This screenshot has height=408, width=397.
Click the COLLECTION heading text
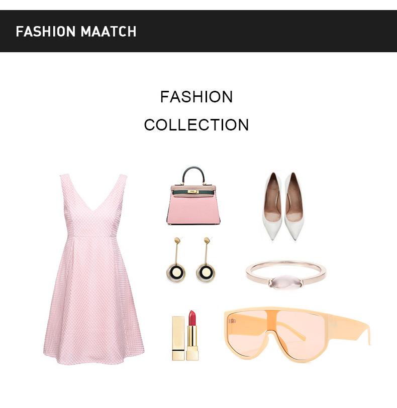click(x=196, y=124)
